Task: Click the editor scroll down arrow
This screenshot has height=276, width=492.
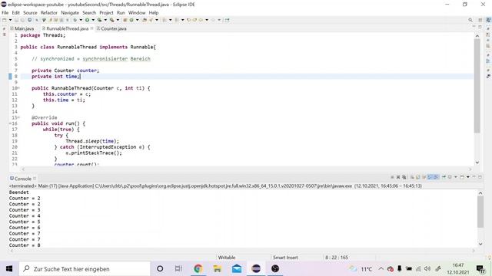Action: 477,163
